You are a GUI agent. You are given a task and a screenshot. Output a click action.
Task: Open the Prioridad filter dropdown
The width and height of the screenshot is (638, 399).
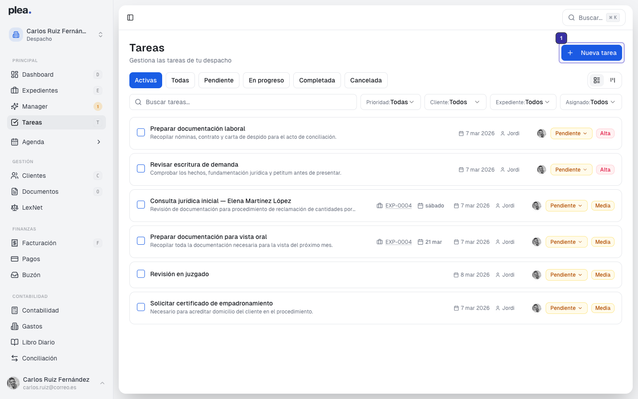click(390, 102)
